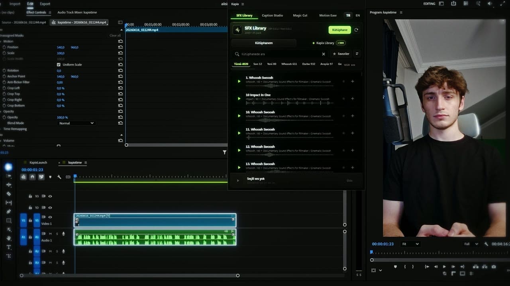This screenshot has height=286, width=510.
Task: Select the Selection tool in the toolbar
Action: (8, 167)
